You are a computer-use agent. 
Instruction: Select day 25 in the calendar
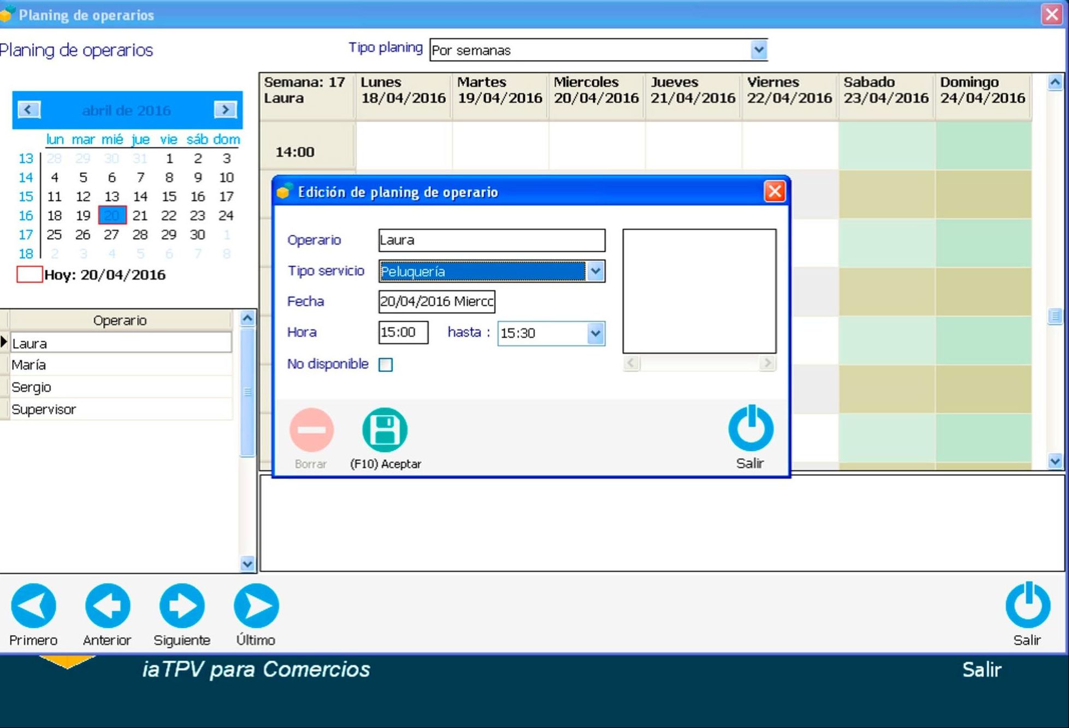click(x=55, y=234)
